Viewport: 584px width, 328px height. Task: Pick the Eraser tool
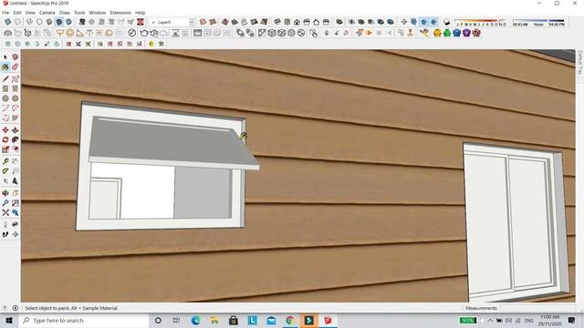15,67
